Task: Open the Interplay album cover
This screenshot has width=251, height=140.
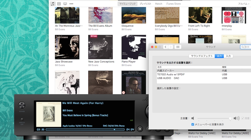Action: click(x=234, y=15)
